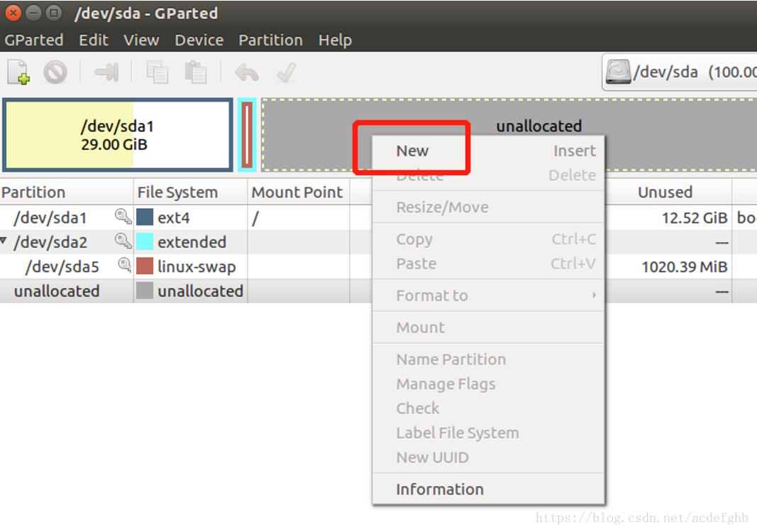This screenshot has width=757, height=532.
Task: Click the extended cyan color swatch
Action: coord(144,241)
